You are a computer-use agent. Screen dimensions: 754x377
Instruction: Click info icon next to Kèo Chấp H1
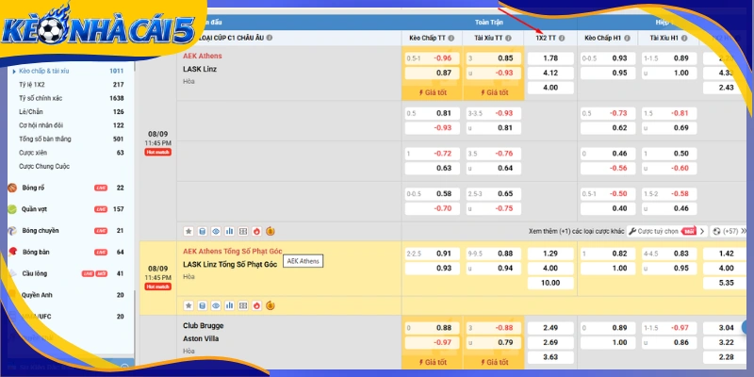click(x=629, y=38)
